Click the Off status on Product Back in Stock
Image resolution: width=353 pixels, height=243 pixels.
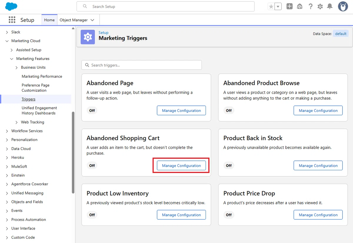click(x=229, y=166)
